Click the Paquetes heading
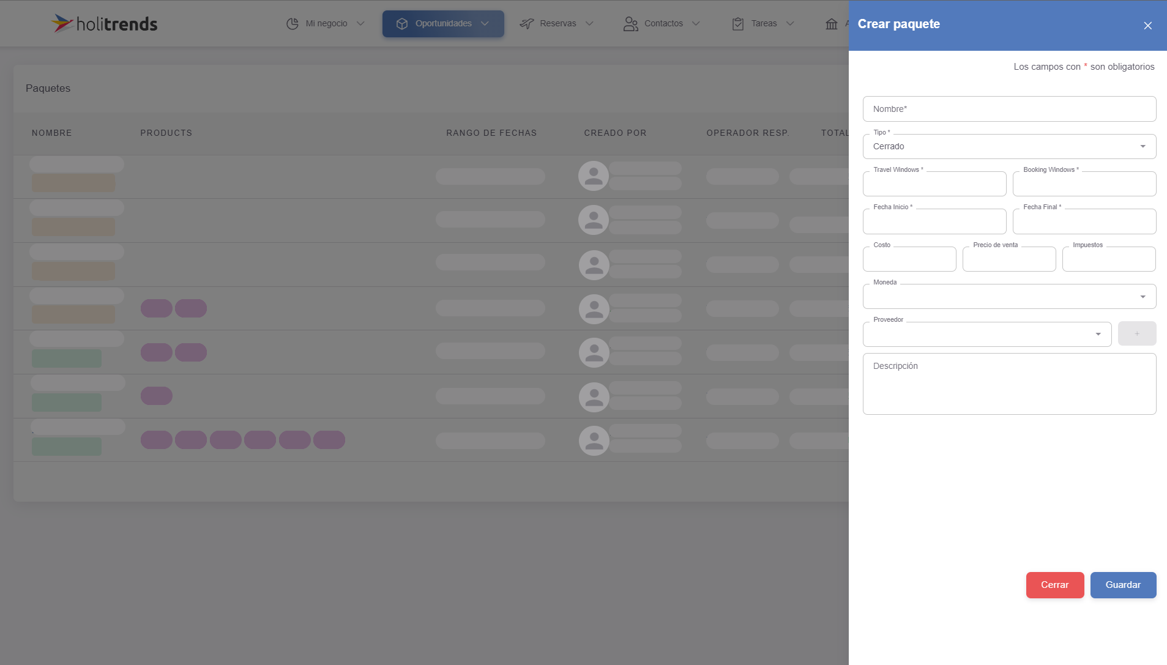The image size is (1167, 665). pyautogui.click(x=48, y=88)
